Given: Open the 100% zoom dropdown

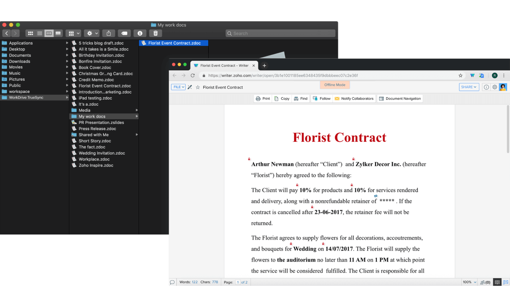Looking at the screenshot, I should coord(470,282).
